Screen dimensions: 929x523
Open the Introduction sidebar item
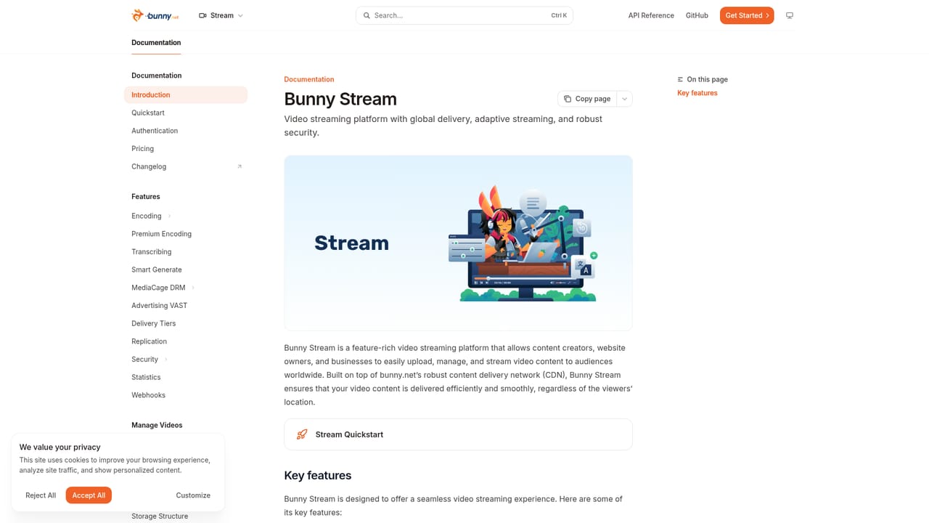pos(186,94)
